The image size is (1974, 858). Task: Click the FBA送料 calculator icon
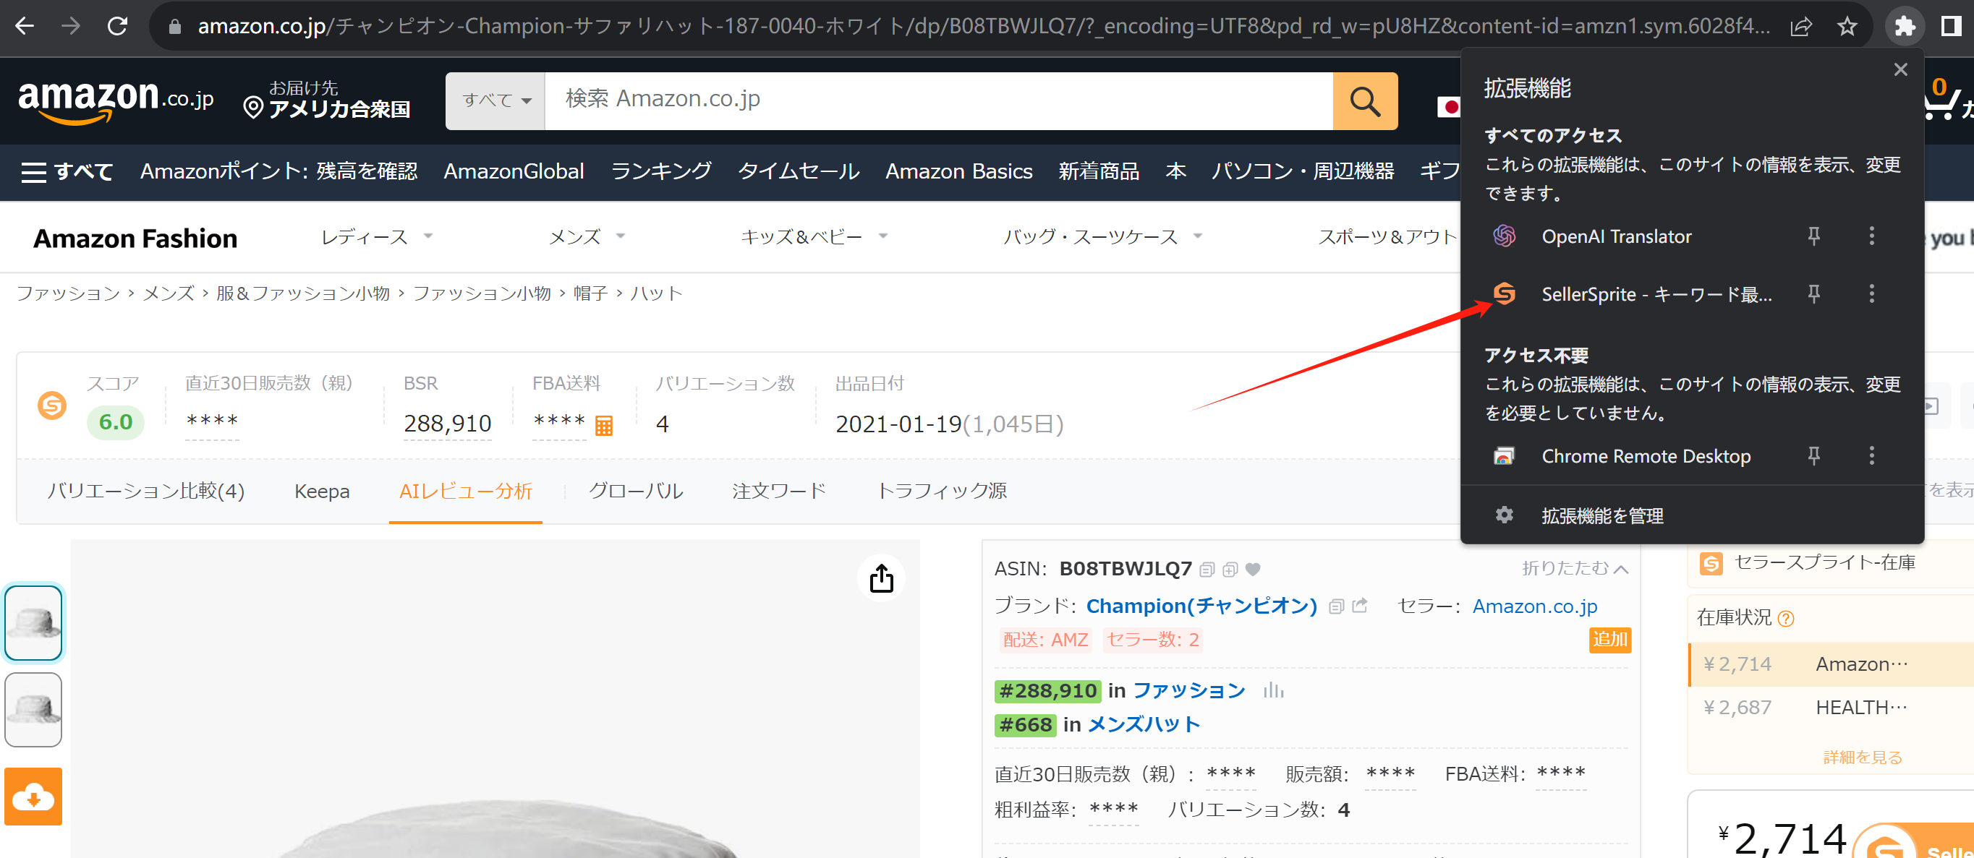tap(604, 426)
